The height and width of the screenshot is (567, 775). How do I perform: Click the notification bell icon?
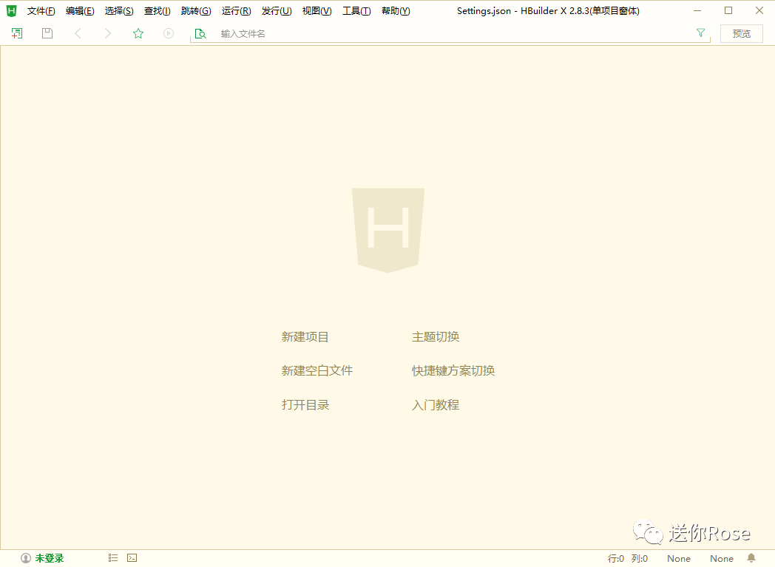(751, 558)
